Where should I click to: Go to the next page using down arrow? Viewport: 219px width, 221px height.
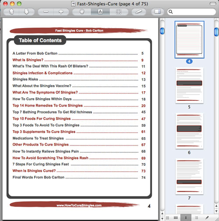(x=27, y=12)
